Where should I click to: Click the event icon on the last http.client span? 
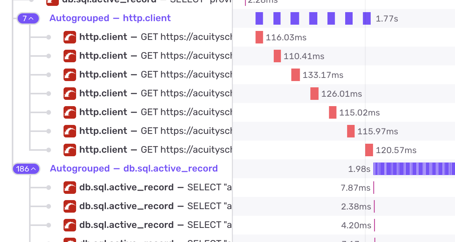pos(69,150)
